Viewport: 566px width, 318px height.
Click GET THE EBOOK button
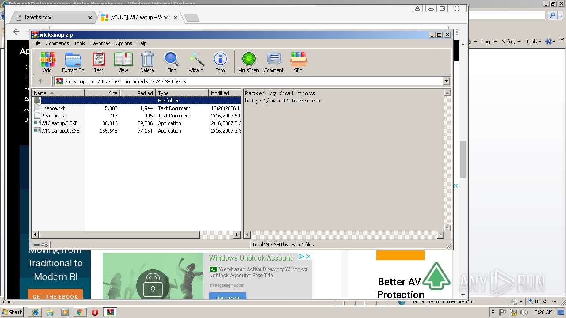coord(55,295)
